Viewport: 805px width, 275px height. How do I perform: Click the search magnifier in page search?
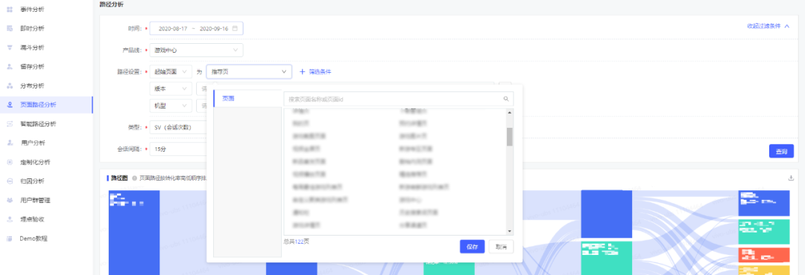[x=505, y=99]
